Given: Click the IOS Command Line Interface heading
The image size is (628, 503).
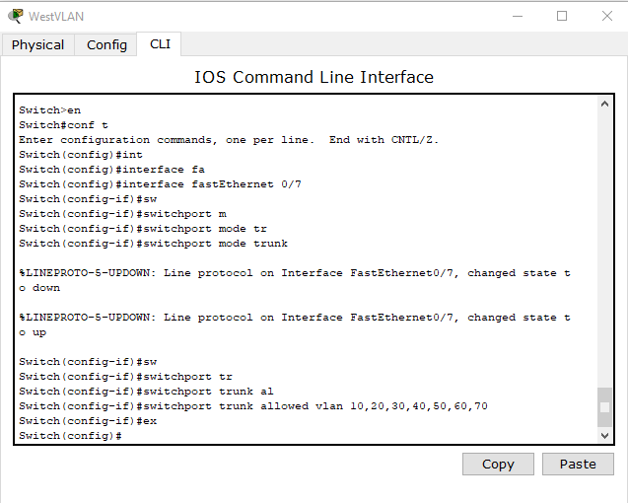Looking at the screenshot, I should click(314, 77).
